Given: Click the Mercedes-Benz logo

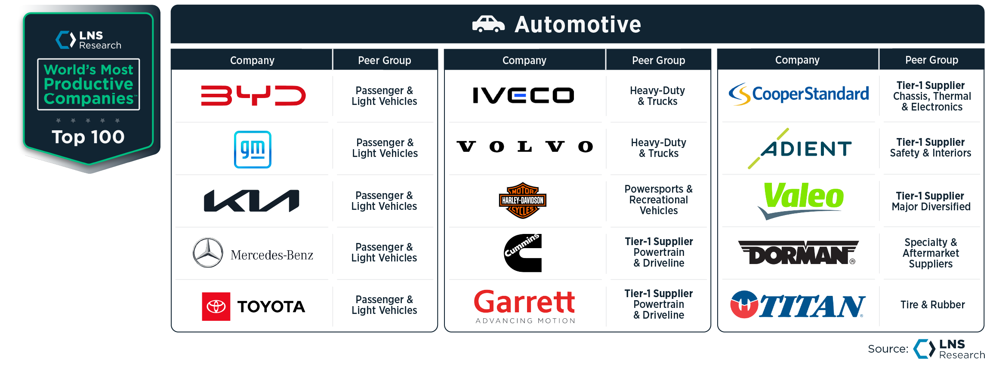Looking at the screenshot, I should coord(253,253).
